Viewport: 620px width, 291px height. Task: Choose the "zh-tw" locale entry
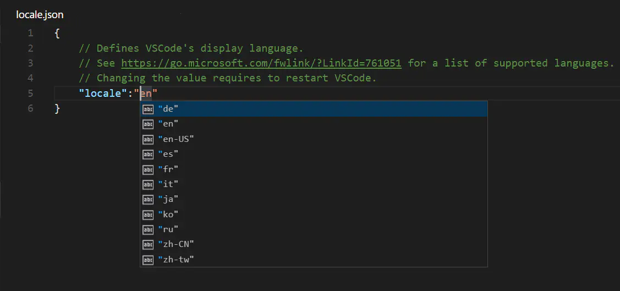(314, 260)
